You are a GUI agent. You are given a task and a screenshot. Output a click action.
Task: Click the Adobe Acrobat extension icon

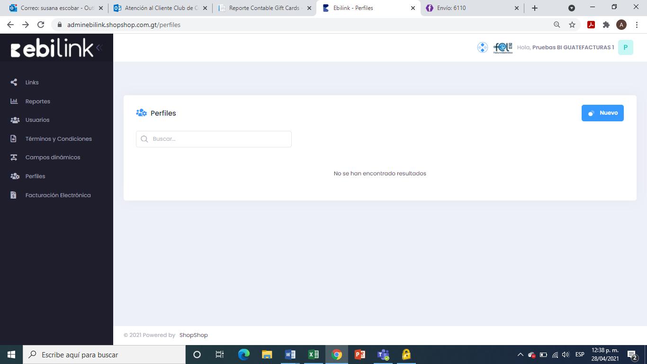[591, 25]
